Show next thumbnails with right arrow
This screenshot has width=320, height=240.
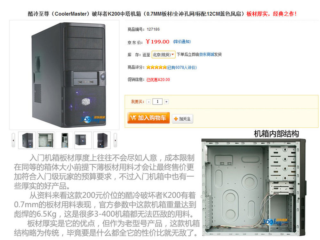click(115, 140)
